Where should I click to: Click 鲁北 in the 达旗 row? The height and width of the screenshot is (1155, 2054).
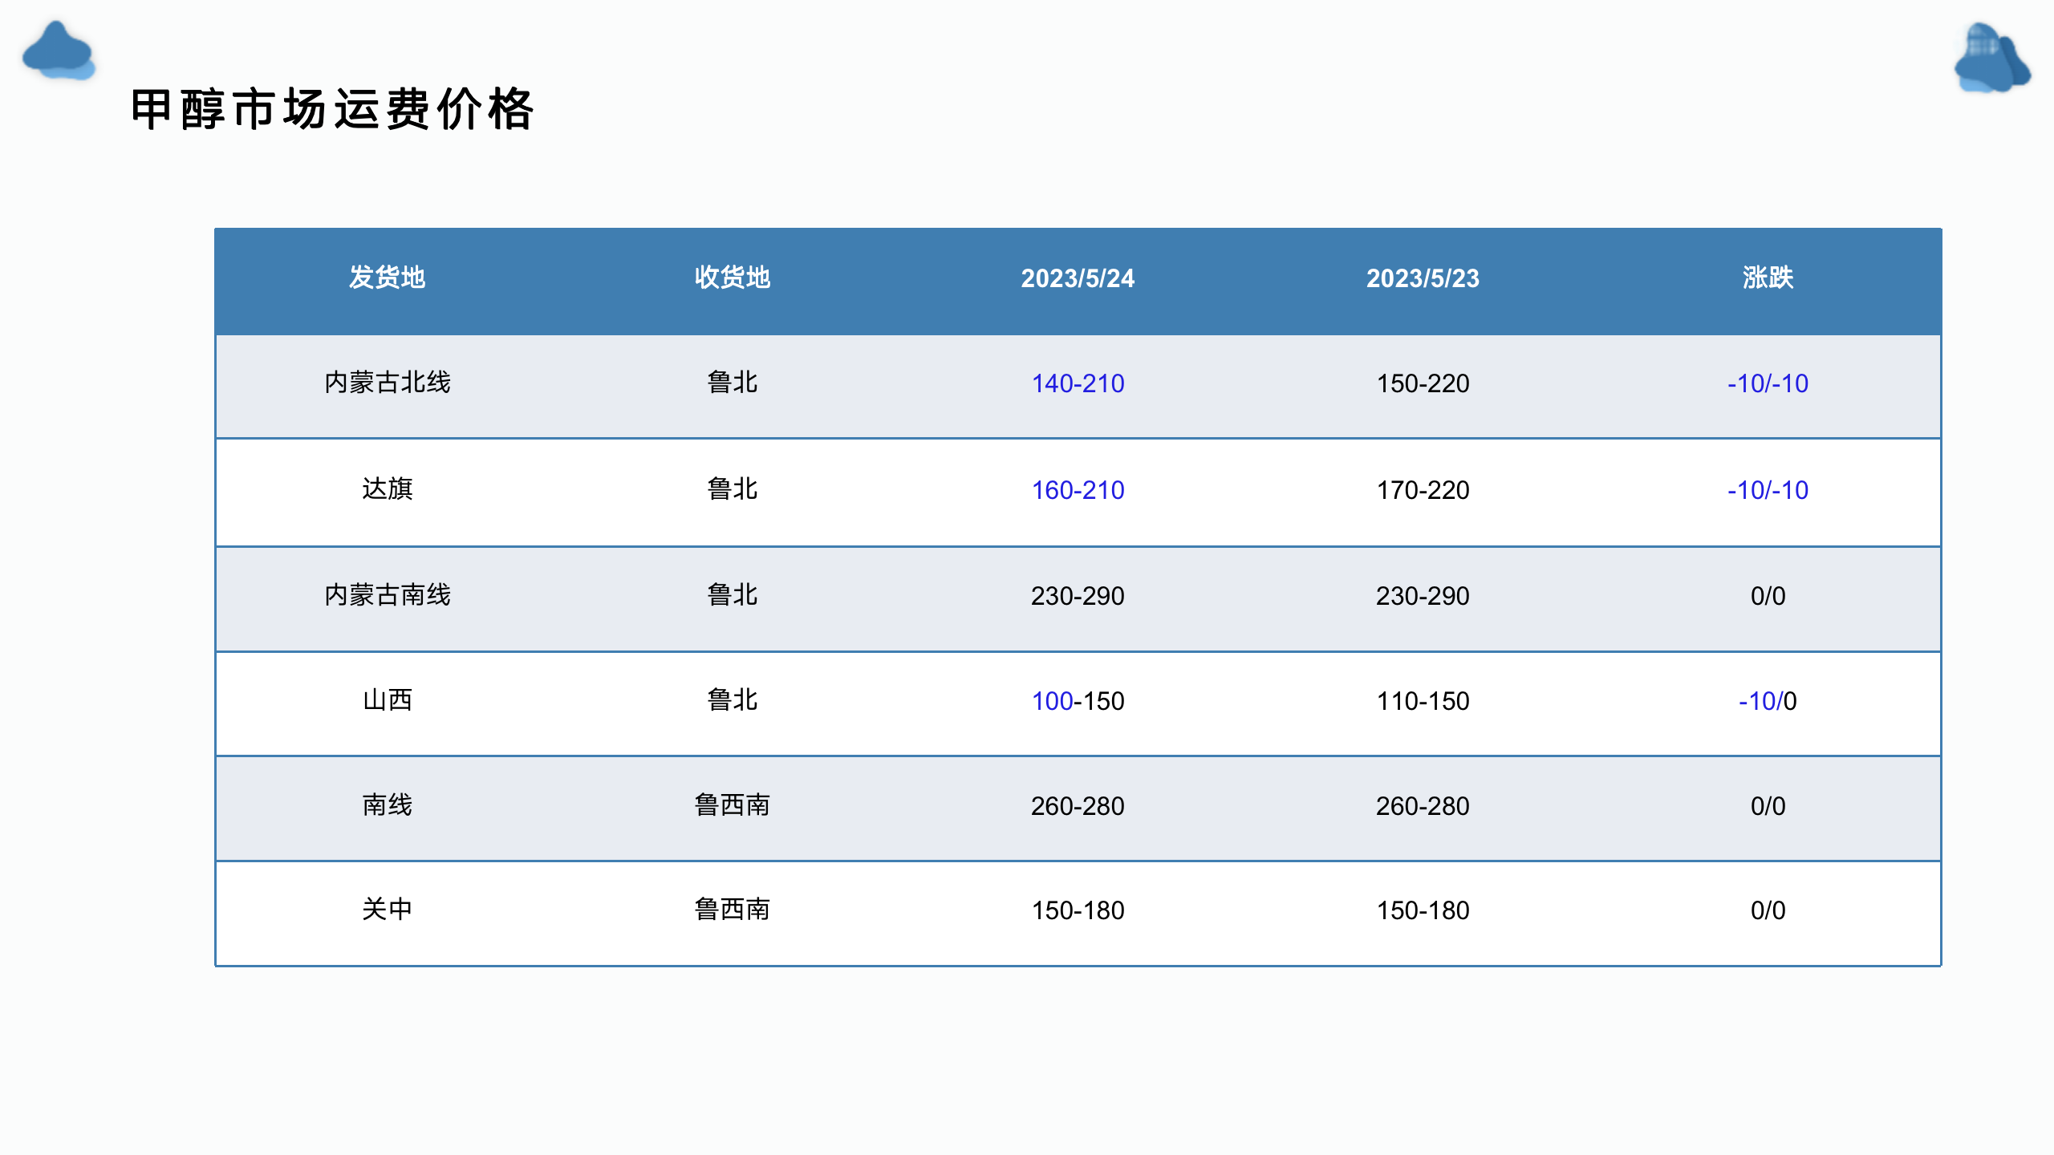tap(732, 489)
